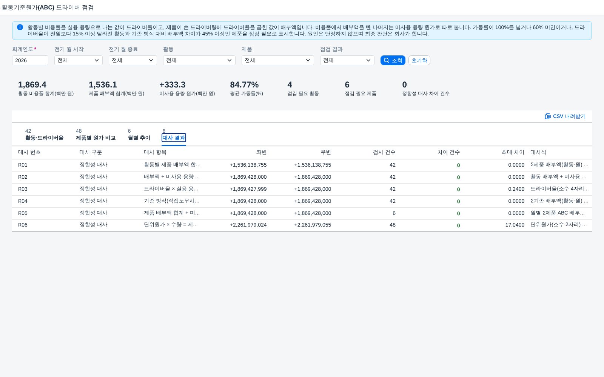Click the 84.77% 평균 가동률 KPI
Viewport: 604px width, 377px height.
(247, 89)
